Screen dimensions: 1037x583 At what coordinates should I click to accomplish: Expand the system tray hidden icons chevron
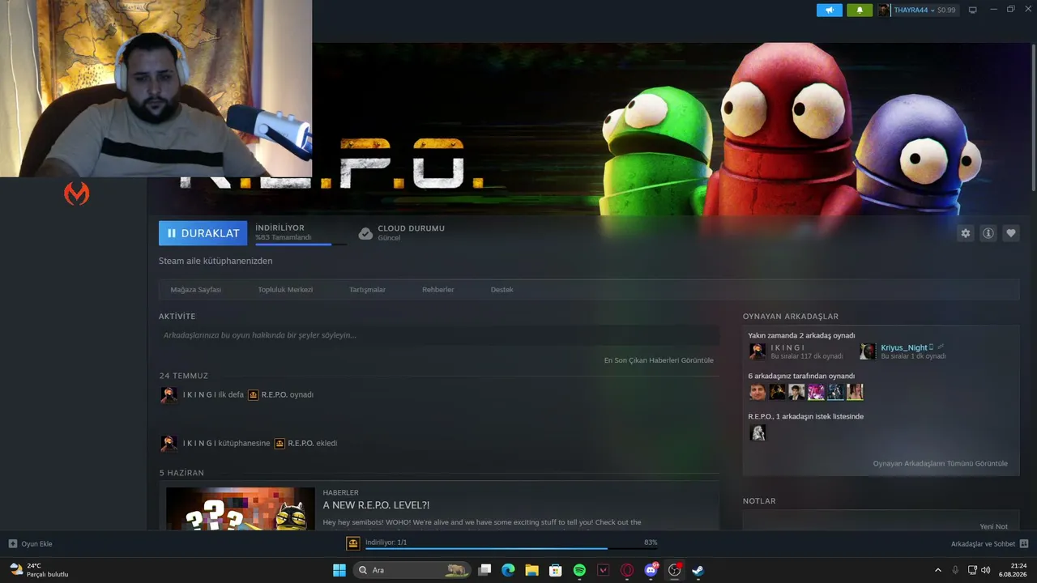(938, 570)
